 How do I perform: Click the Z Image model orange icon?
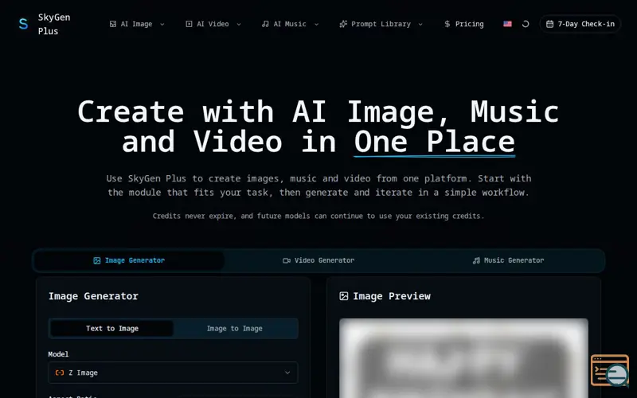(60, 373)
